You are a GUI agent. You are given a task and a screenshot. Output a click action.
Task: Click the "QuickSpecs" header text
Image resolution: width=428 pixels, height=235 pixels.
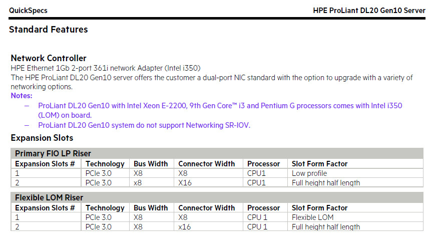point(28,10)
